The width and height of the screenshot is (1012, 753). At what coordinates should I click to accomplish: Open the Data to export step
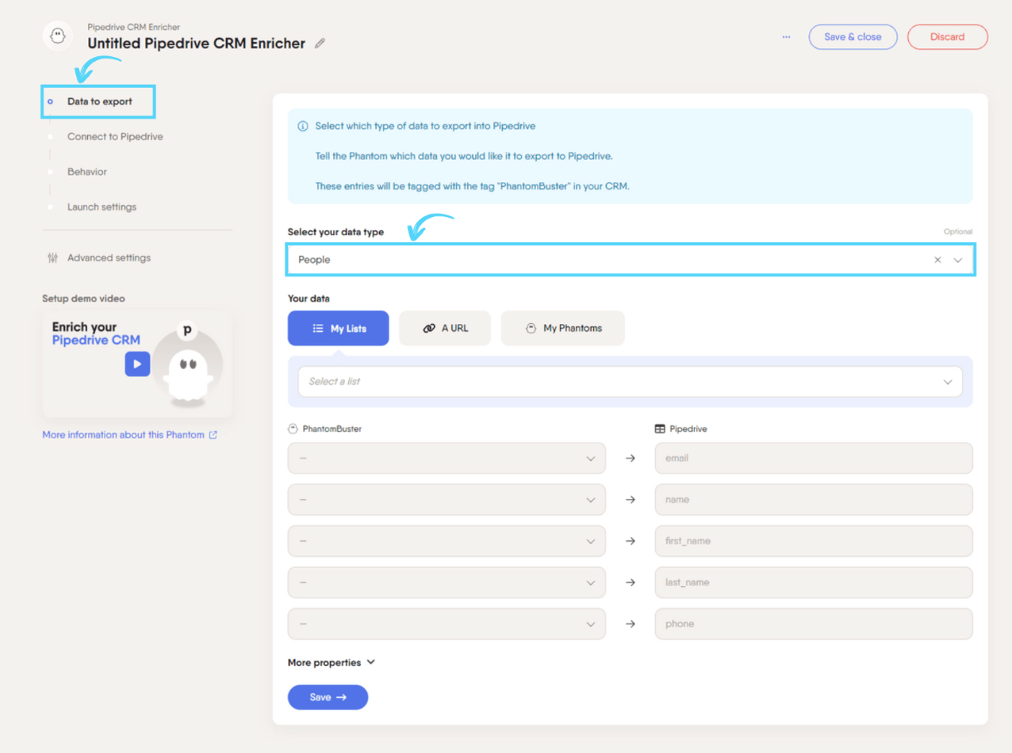(98, 101)
